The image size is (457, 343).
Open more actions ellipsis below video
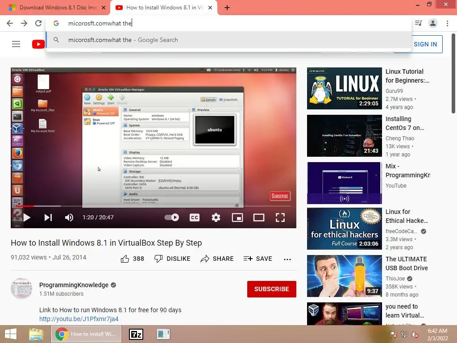287,259
